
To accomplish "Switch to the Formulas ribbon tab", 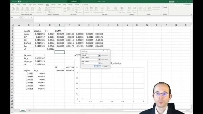I will pyautogui.click(x=41, y=5).
